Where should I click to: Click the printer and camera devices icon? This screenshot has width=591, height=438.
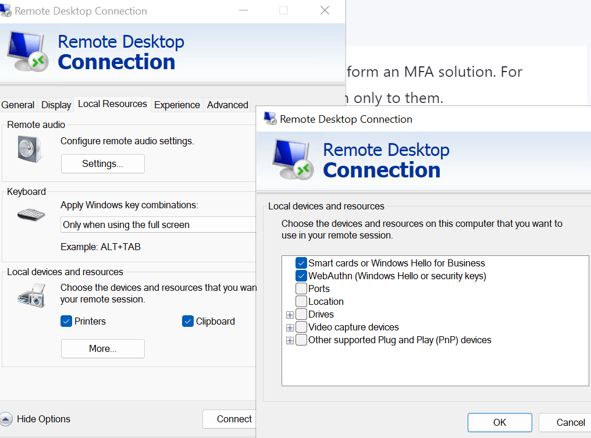tap(31, 295)
